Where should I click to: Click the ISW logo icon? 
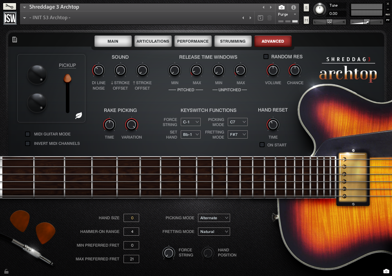[9, 18]
